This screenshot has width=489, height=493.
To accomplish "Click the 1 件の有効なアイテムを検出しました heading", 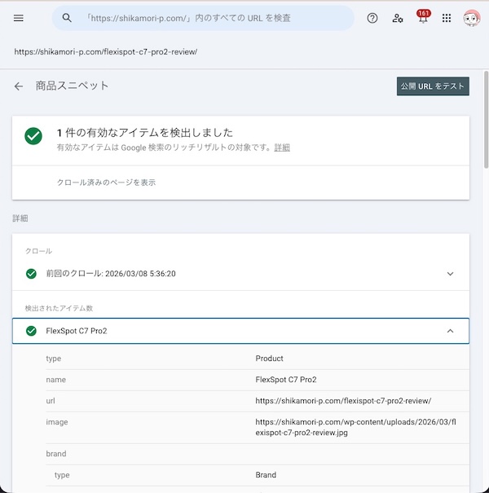I will point(144,133).
